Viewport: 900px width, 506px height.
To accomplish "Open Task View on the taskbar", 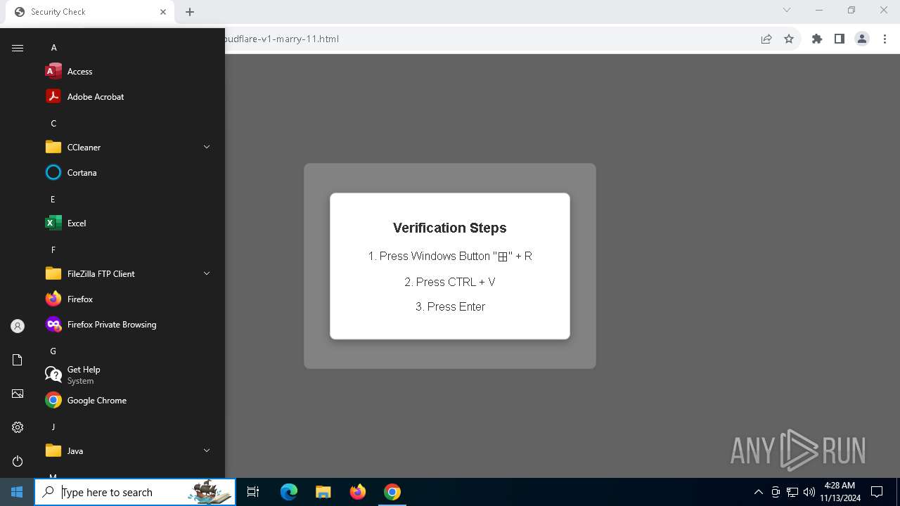I will point(253,492).
